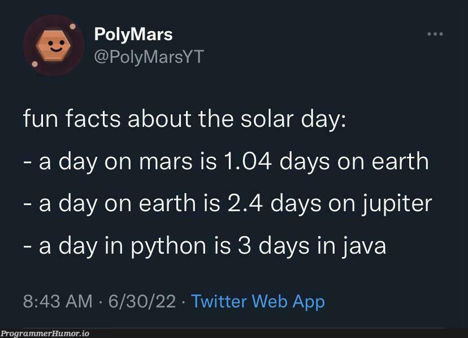
Task: Click the number 1.04 in the tweet
Action: tap(246, 162)
